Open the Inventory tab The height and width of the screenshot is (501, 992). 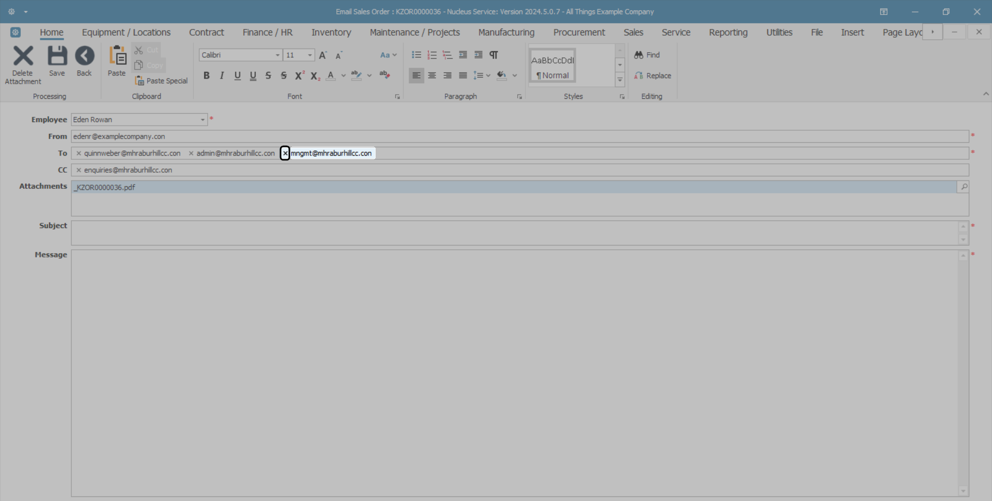(x=331, y=32)
